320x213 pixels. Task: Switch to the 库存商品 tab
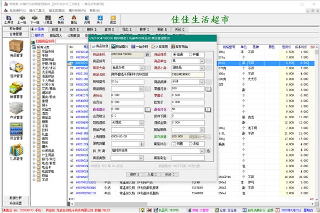[x=179, y=46]
